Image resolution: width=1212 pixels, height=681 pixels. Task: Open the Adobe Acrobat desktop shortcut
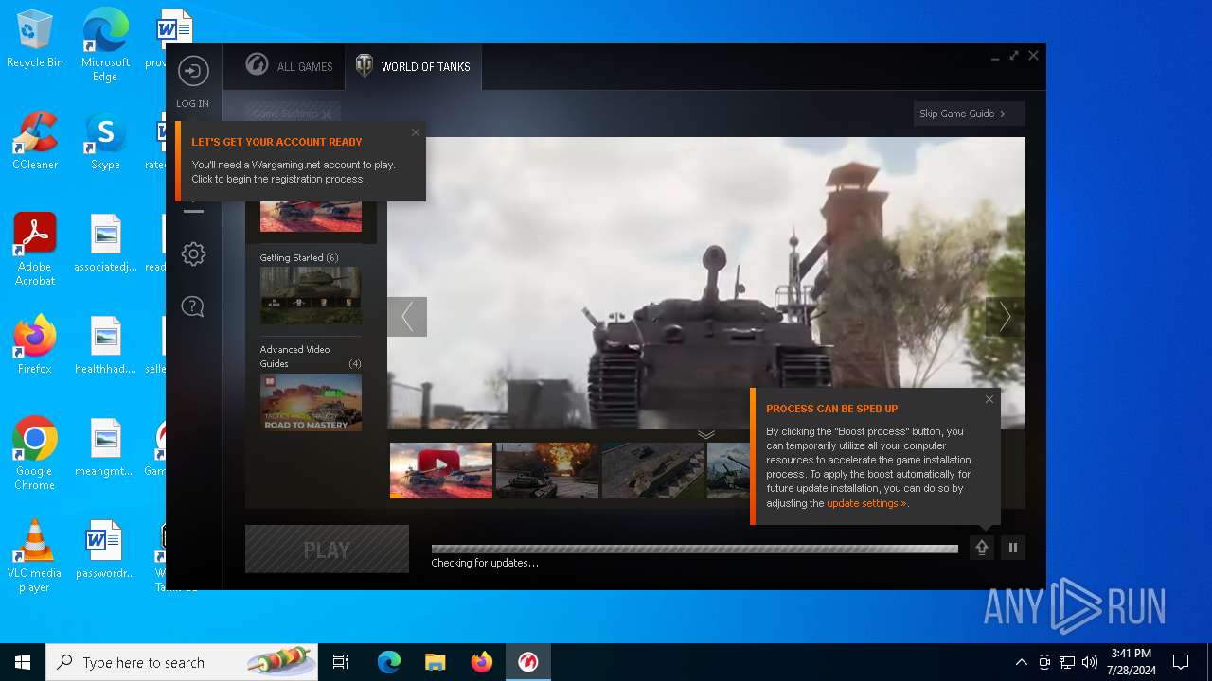point(35,250)
